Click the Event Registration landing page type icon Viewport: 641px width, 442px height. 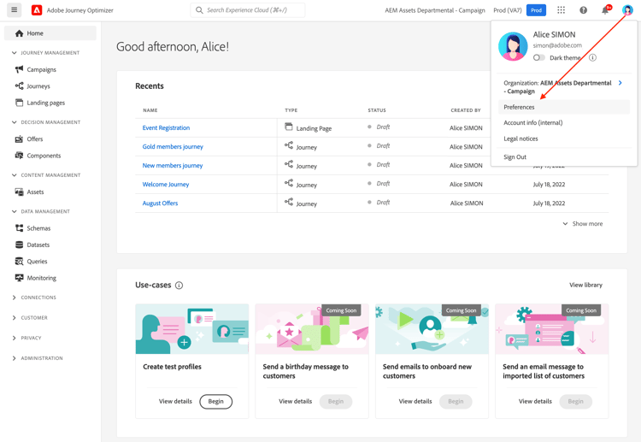289,127
